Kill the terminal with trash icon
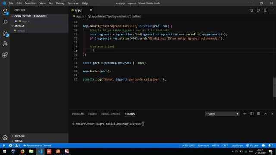 pos(258,114)
